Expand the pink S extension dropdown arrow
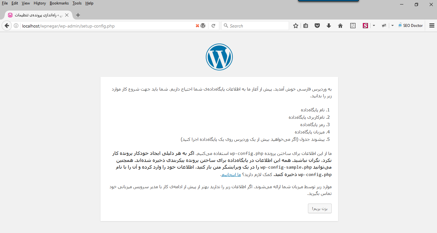Viewport: 437px width, 233px height. tap(374, 26)
